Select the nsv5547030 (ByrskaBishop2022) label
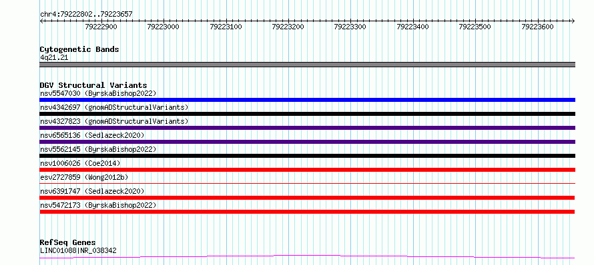594x265 pixels. [x=98, y=93]
